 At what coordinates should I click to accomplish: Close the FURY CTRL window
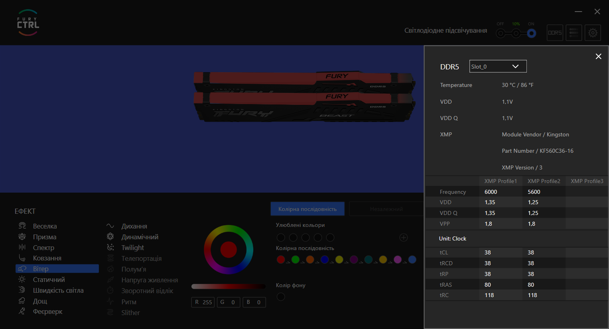click(x=597, y=12)
